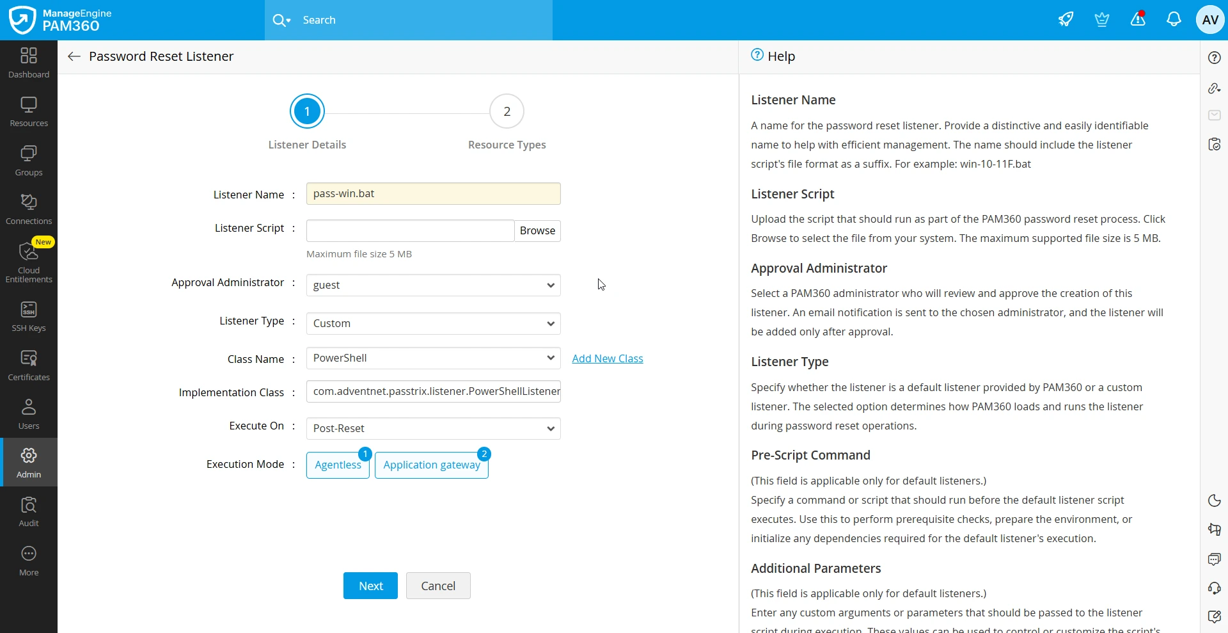The width and height of the screenshot is (1228, 633).
Task: Click the Add New Class link
Action: pos(608,358)
